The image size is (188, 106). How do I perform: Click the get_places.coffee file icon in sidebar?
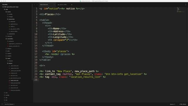point(9,29)
